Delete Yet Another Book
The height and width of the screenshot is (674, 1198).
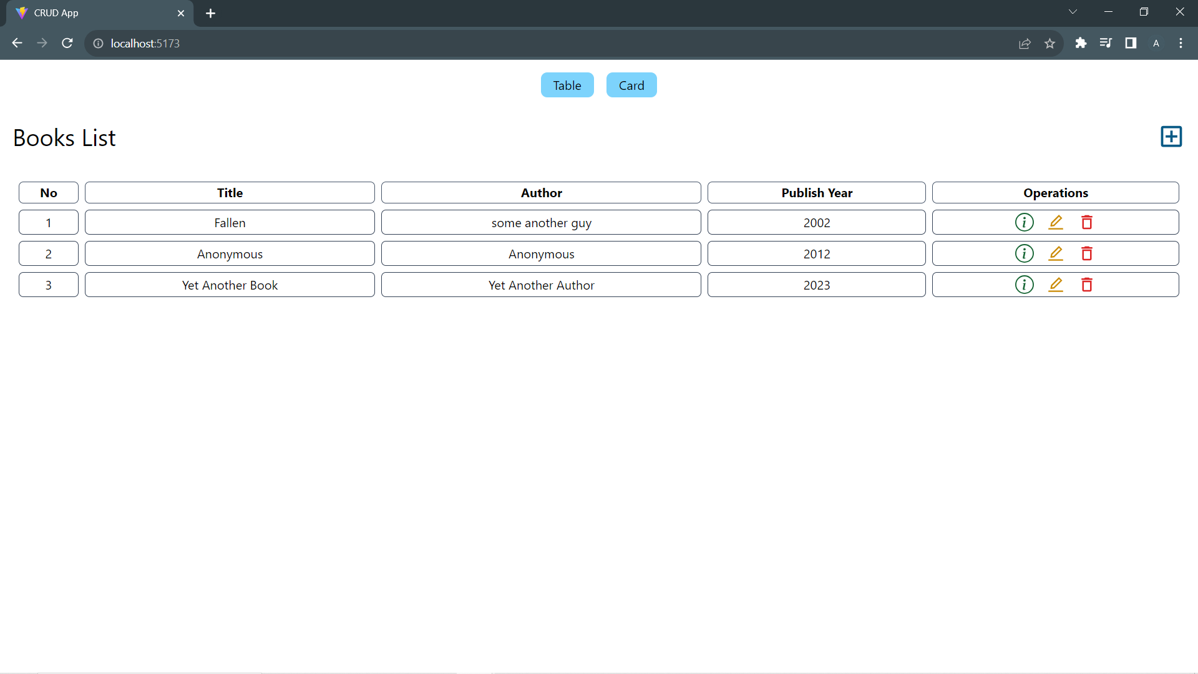1086,285
